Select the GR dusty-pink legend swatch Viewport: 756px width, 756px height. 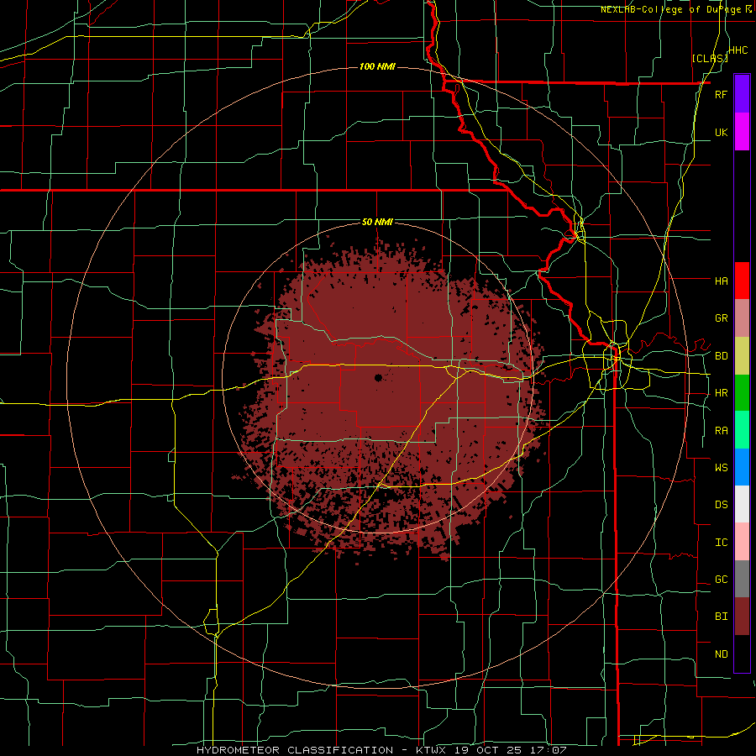(742, 318)
